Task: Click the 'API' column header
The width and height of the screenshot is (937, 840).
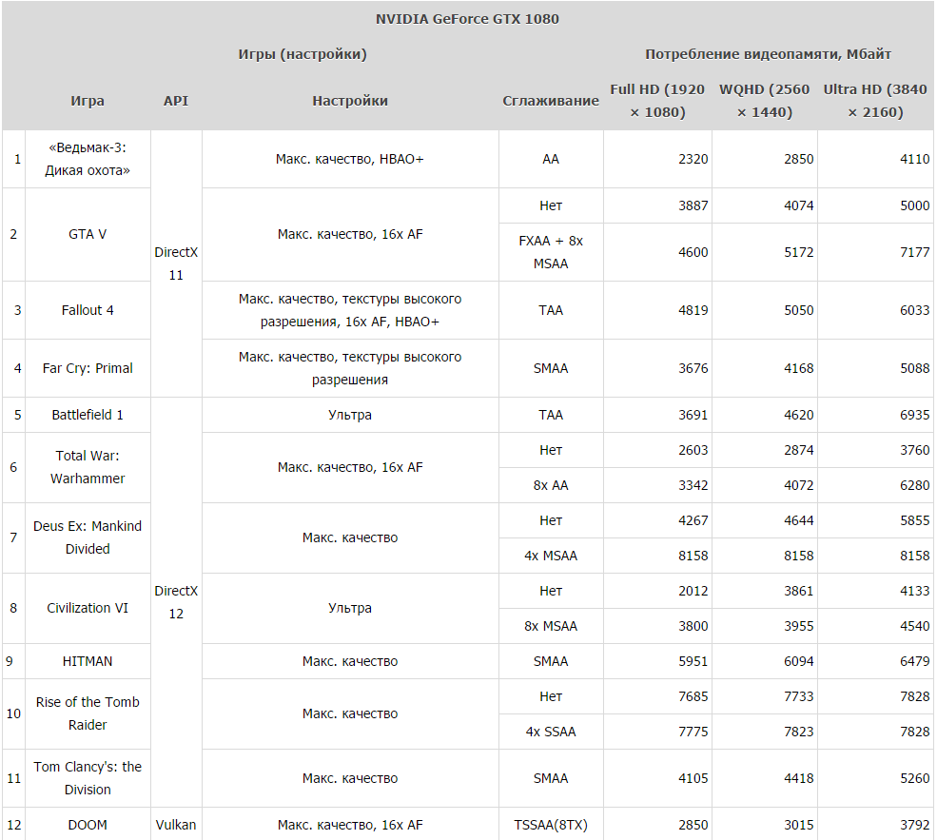Action: click(x=176, y=101)
